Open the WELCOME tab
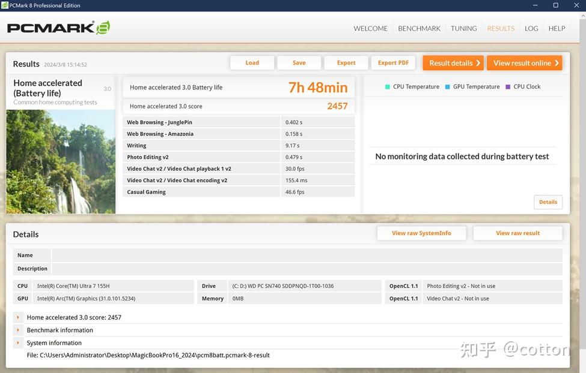586x373 pixels. (x=370, y=28)
